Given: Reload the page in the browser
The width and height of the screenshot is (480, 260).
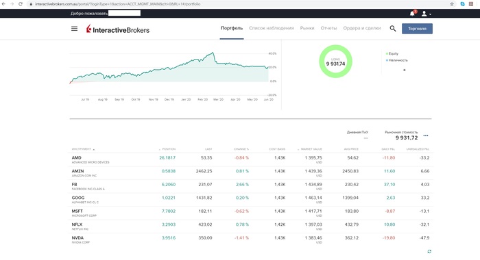Looking at the screenshot, I should click(20, 4).
